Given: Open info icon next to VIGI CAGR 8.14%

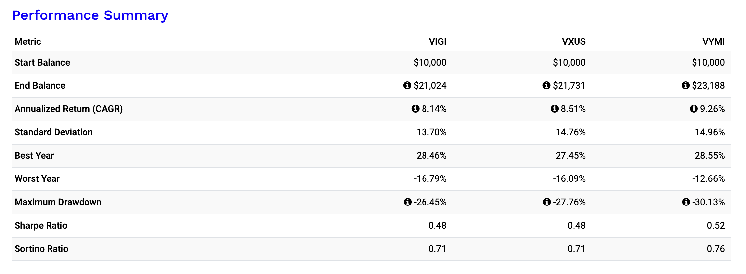Looking at the screenshot, I should 415,109.
